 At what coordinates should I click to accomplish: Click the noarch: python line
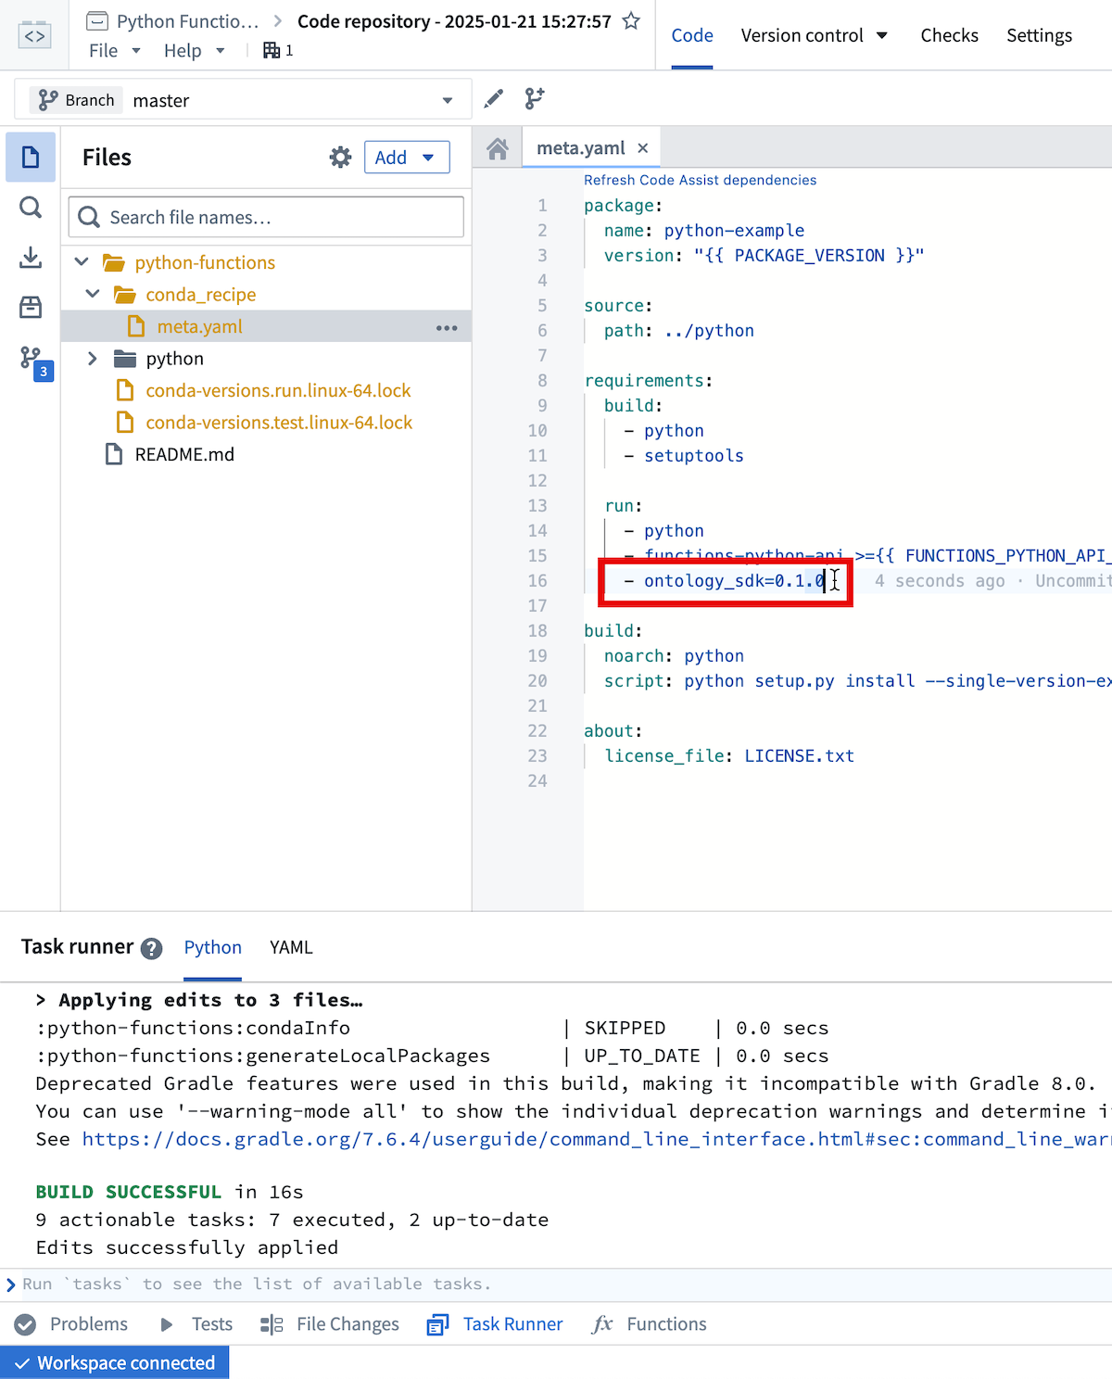coord(674,655)
